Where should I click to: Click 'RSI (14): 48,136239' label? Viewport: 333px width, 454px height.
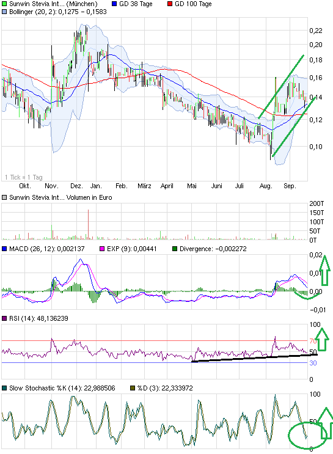(38, 318)
